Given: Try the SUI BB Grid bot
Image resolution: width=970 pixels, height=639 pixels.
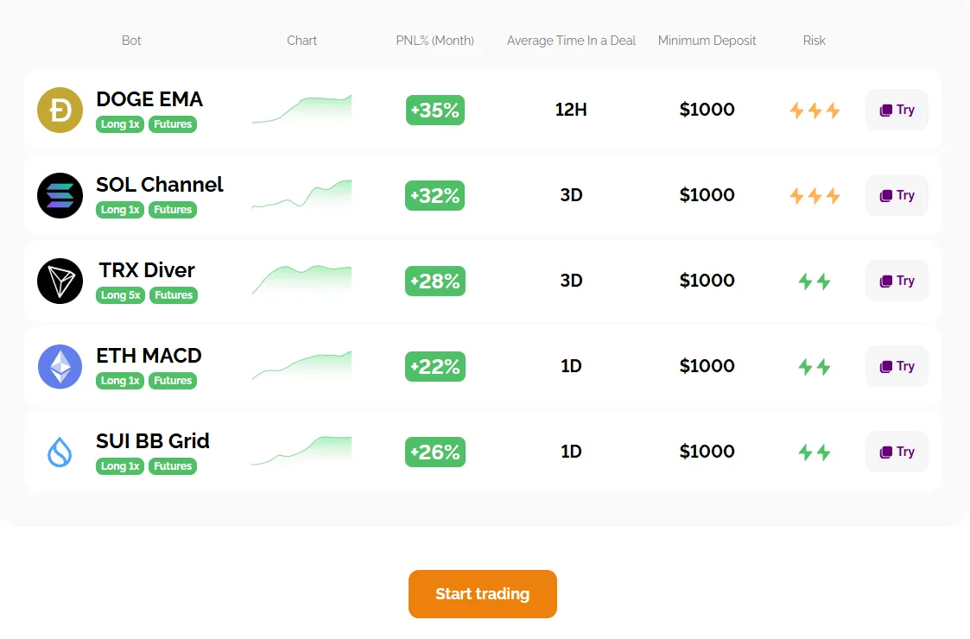Looking at the screenshot, I should point(897,452).
